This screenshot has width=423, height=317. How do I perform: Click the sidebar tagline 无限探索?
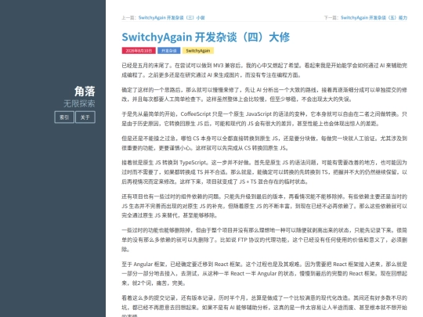point(79,103)
